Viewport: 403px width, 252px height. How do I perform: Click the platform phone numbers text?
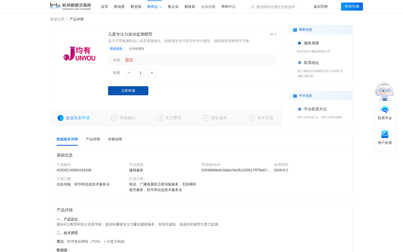tap(320, 117)
